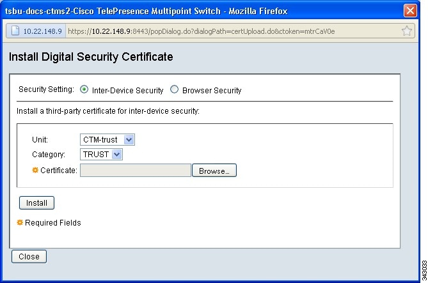
Task: Focus the Certificate file path field
Action: tap(136, 171)
